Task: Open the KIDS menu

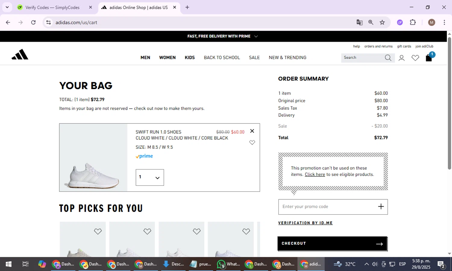Action: (190, 58)
